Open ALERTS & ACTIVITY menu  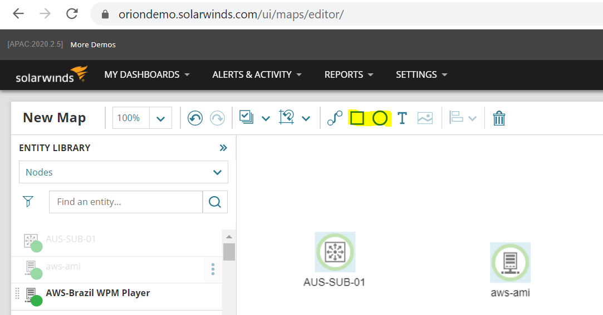coord(257,74)
